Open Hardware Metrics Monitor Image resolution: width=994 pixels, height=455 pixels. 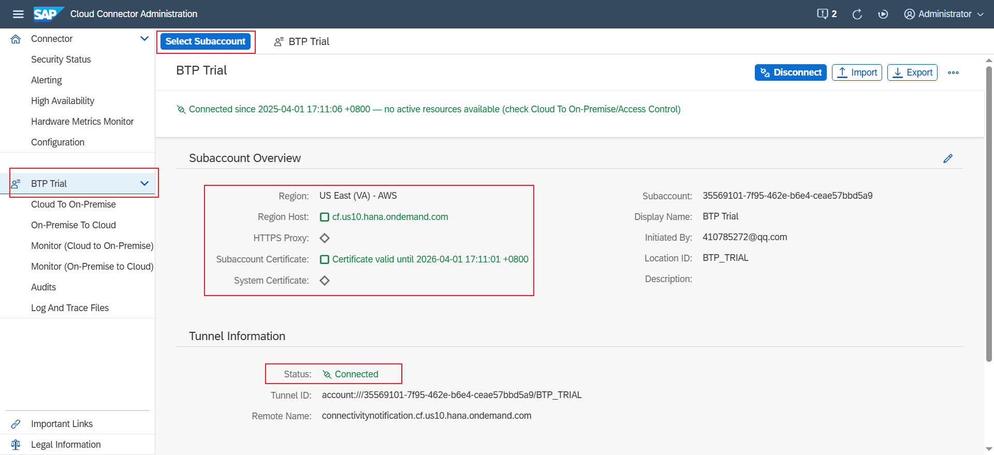(x=82, y=122)
